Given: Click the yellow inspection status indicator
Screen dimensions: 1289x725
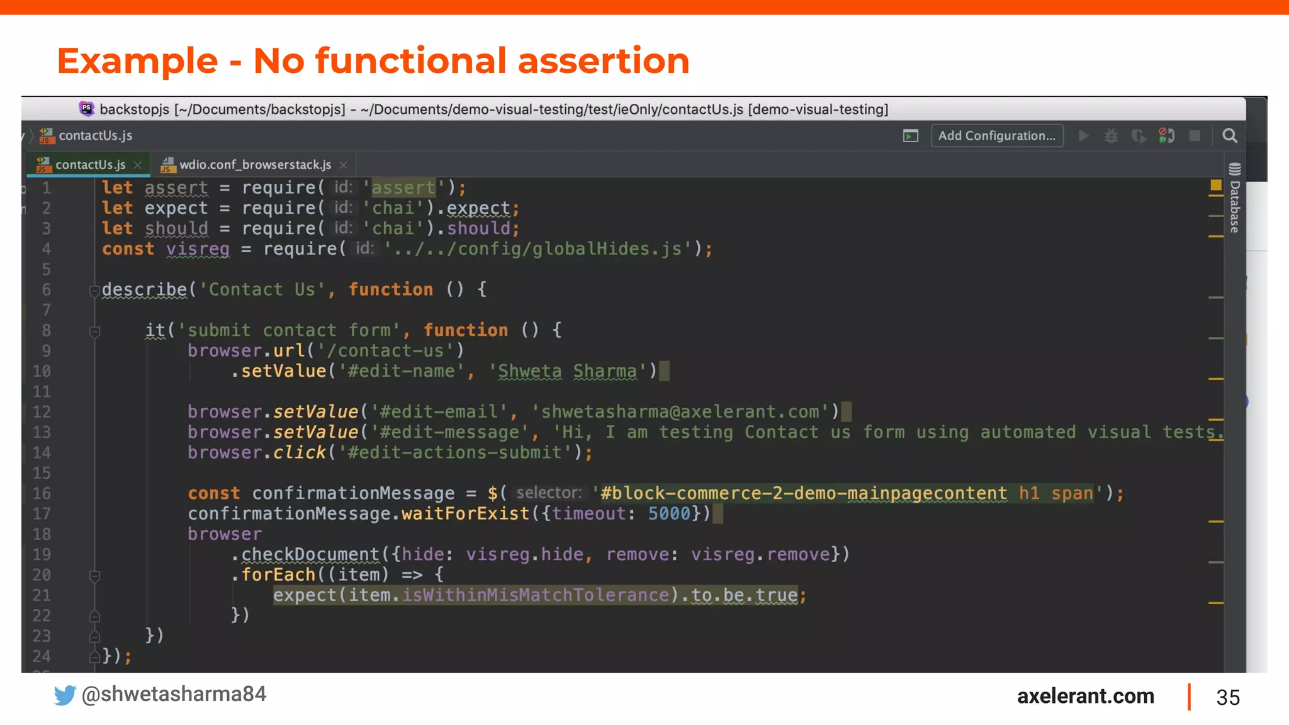Looking at the screenshot, I should [x=1216, y=185].
